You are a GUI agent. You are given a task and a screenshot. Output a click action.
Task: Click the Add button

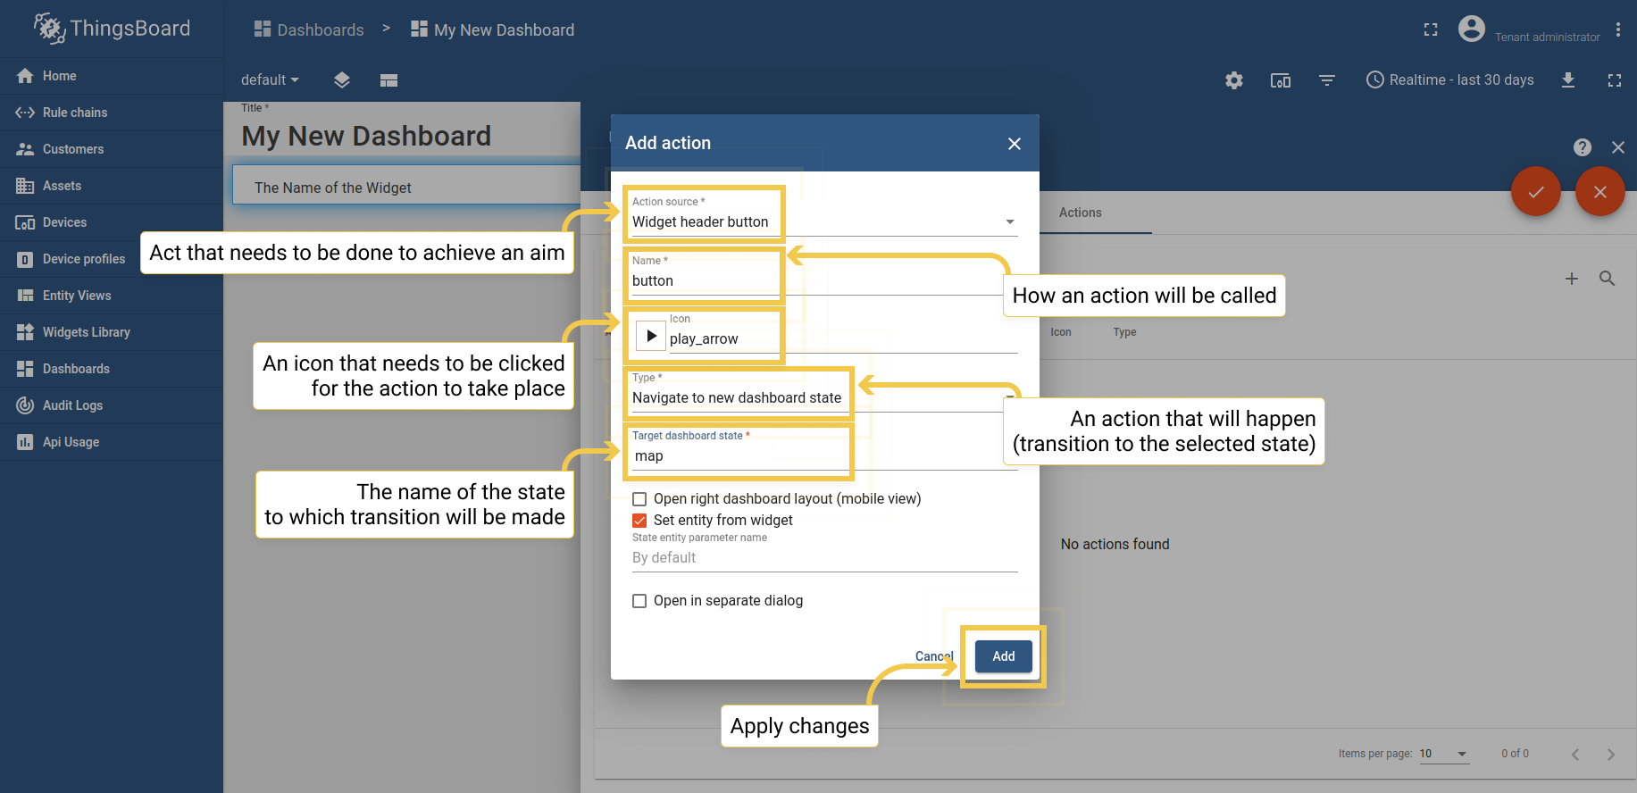(x=1004, y=656)
